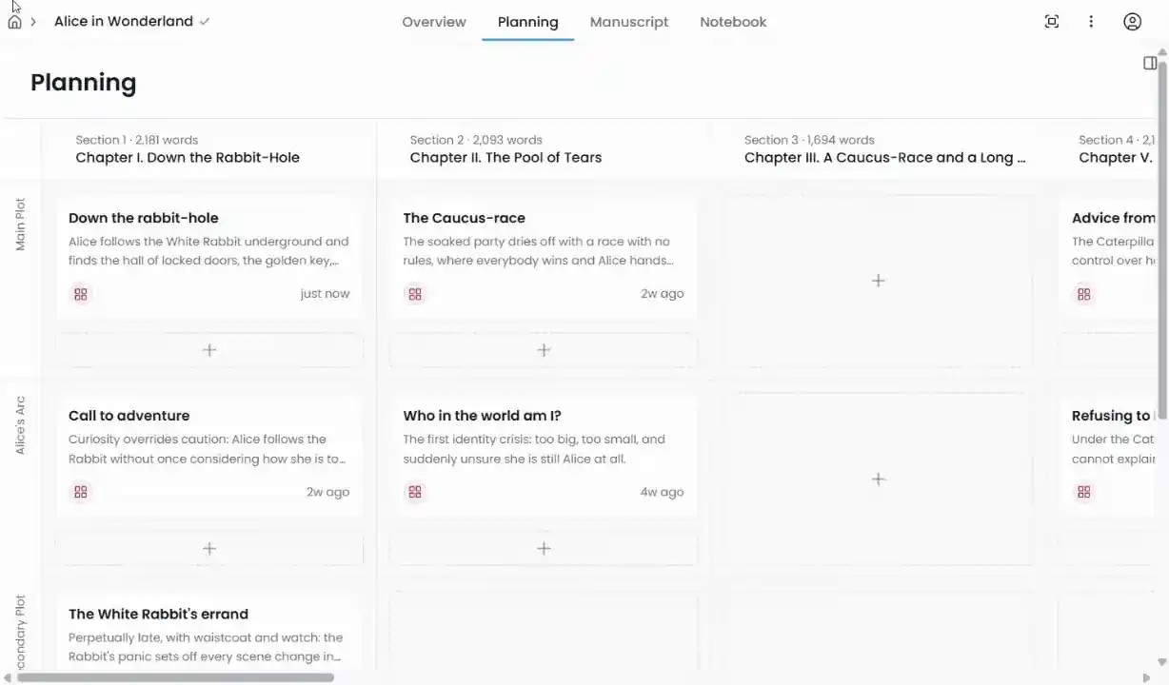Viewport: 1169px width, 685px height.
Task: Add card below Call to adventure
Action: coord(209,548)
